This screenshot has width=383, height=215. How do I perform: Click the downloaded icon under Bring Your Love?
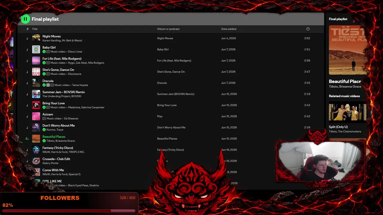(44, 107)
